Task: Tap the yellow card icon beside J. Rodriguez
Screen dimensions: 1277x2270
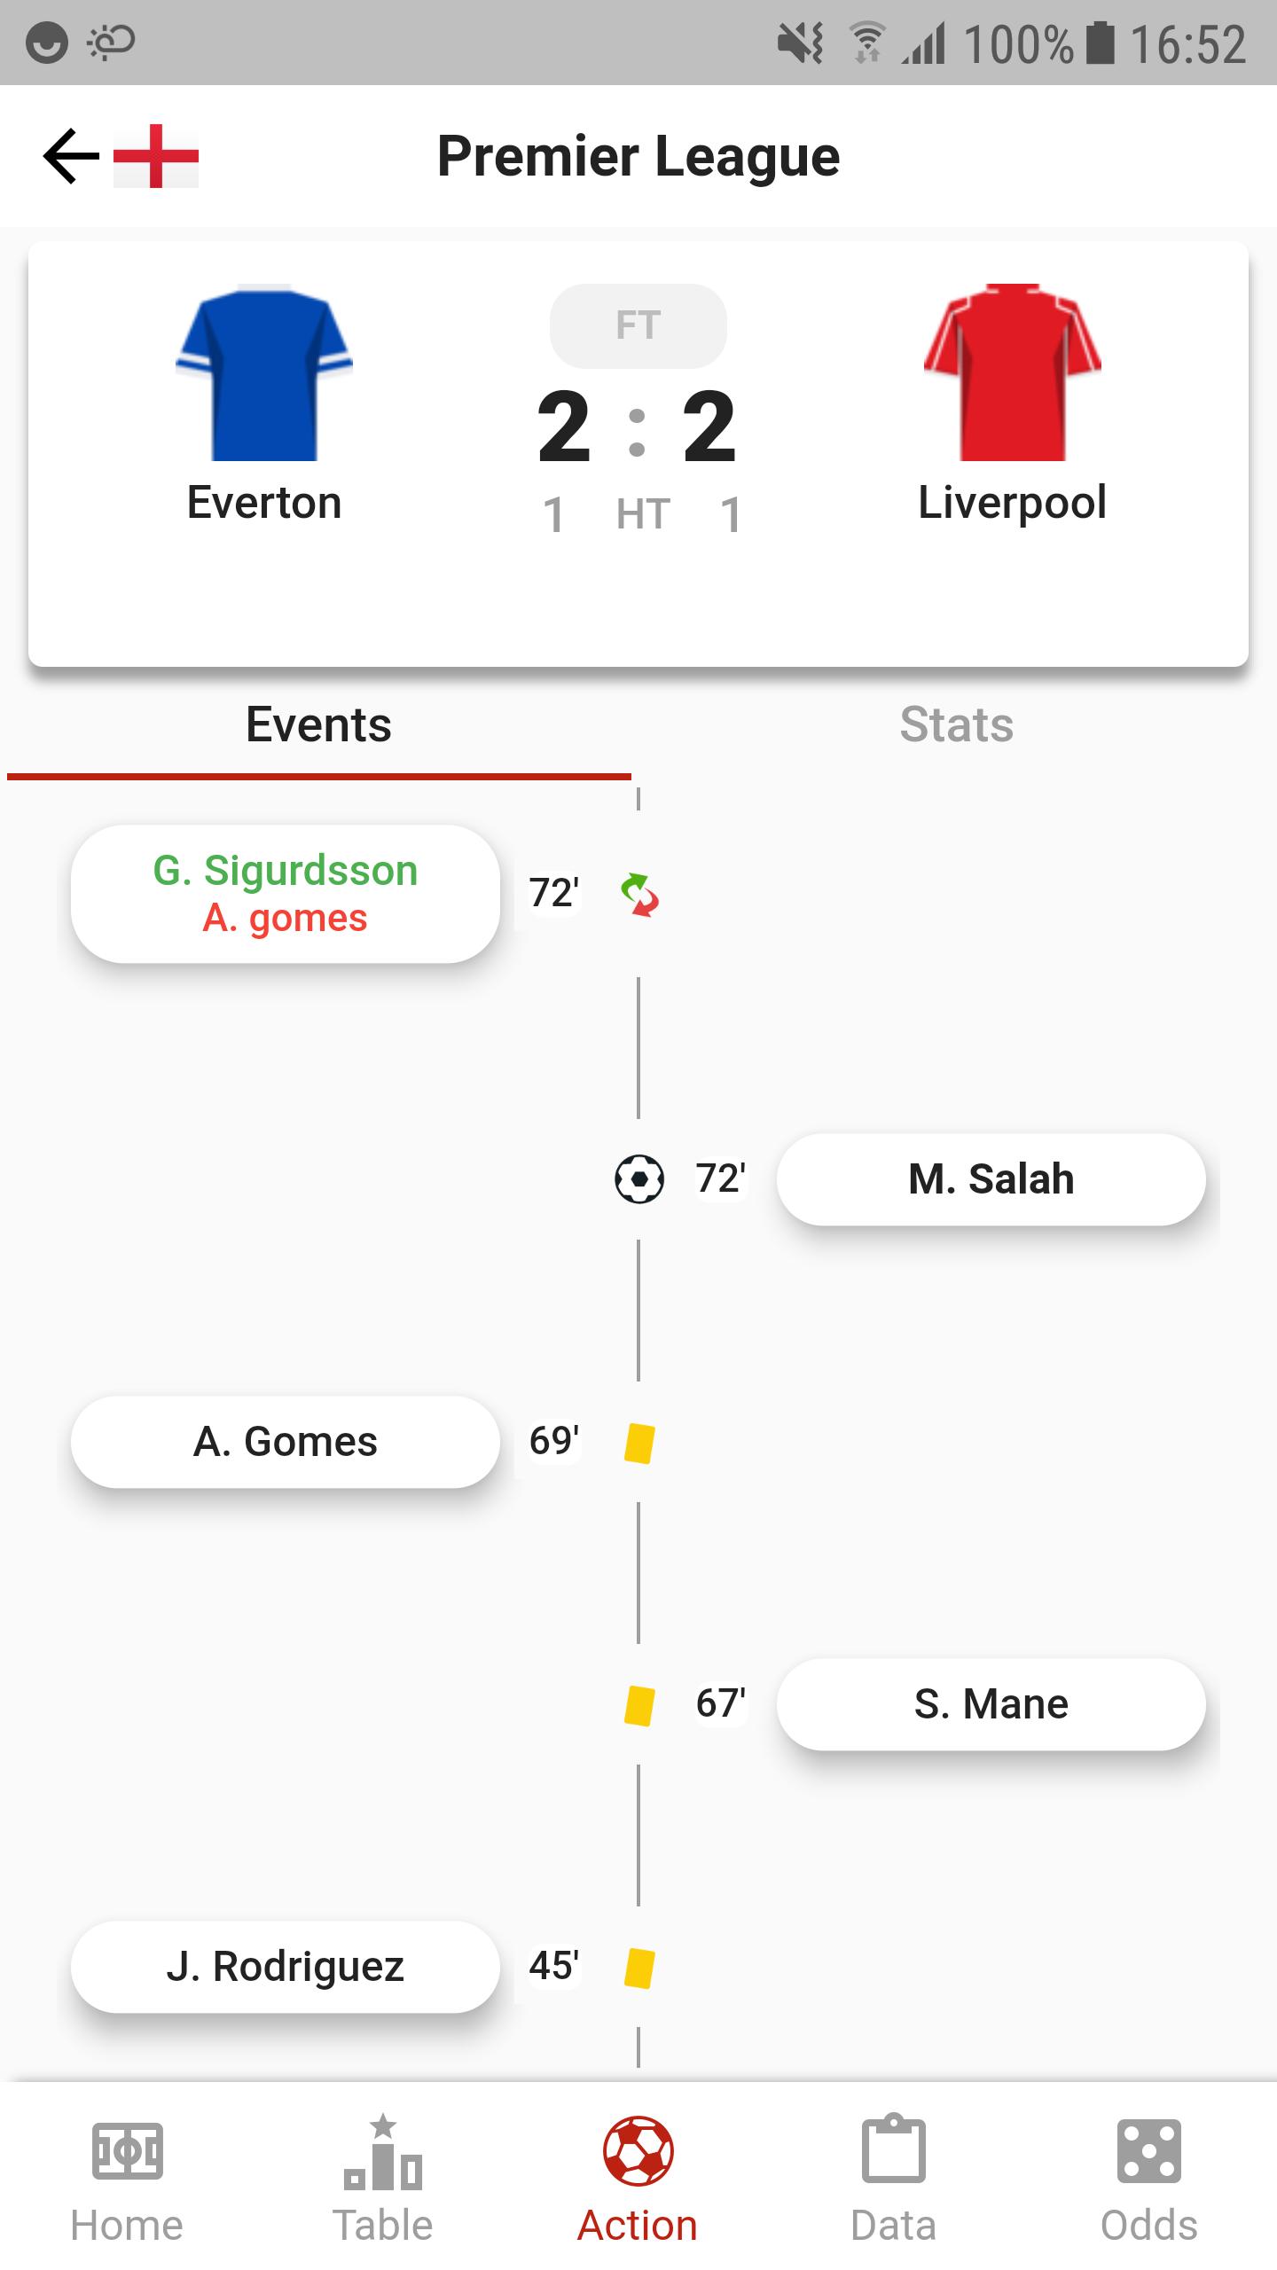Action: (x=639, y=1967)
